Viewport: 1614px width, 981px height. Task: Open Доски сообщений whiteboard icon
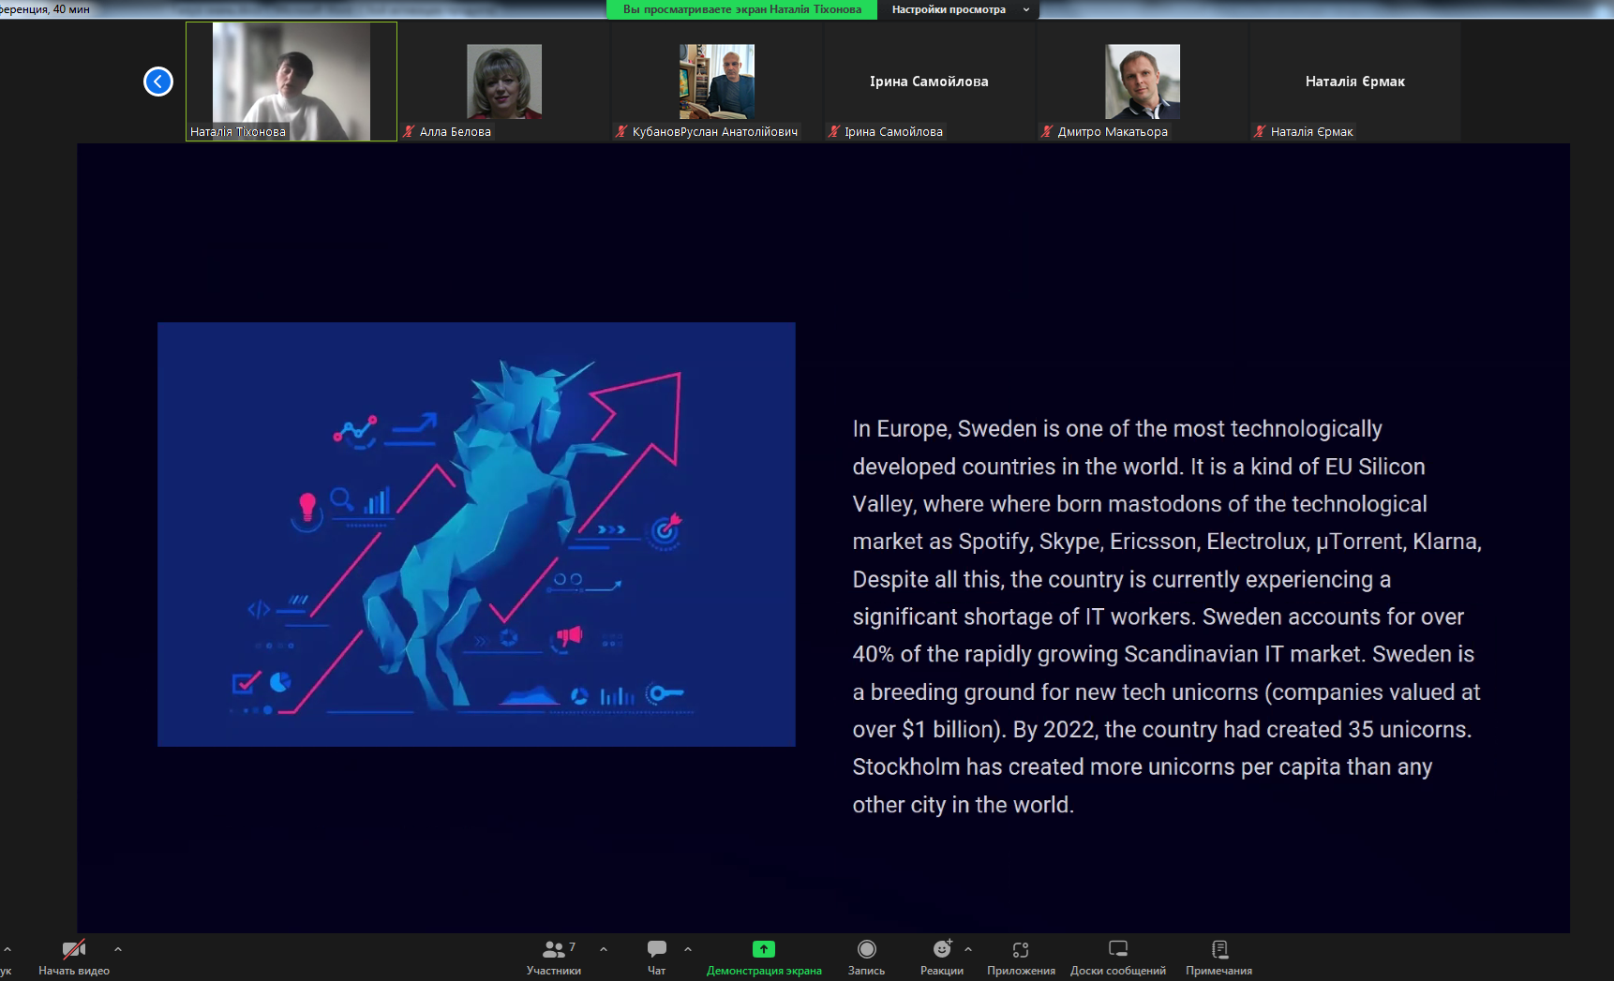[x=1118, y=949]
